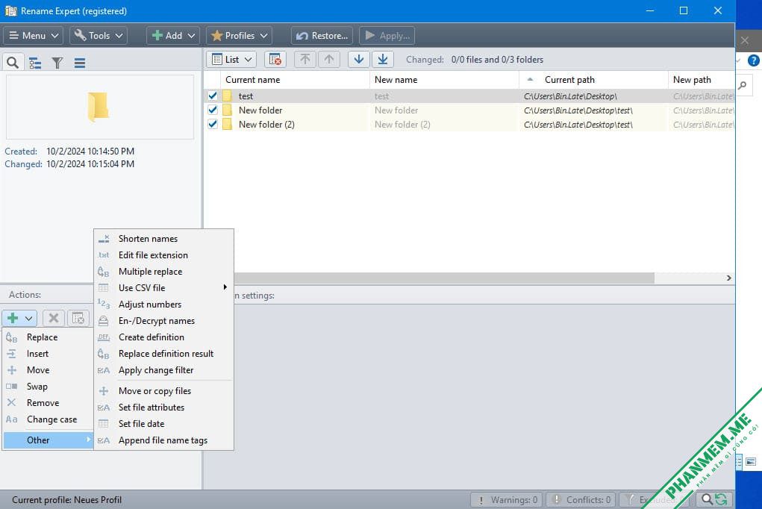Move selected item to top

point(305,59)
